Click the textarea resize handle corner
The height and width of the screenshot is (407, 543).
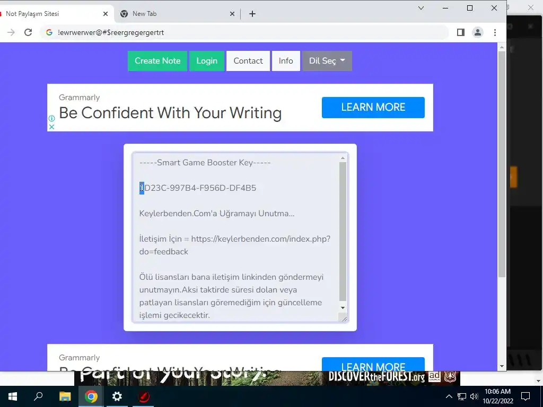344,318
